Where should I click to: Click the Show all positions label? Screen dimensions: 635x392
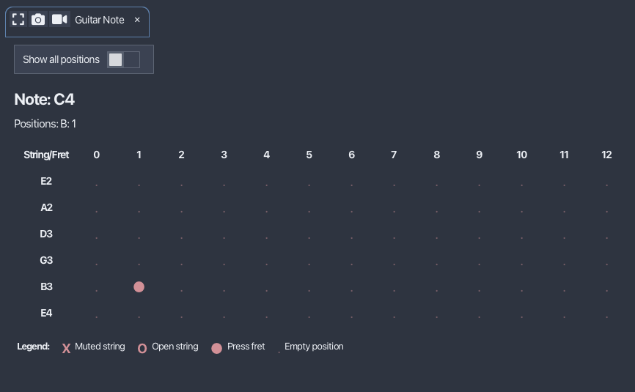pyautogui.click(x=61, y=59)
